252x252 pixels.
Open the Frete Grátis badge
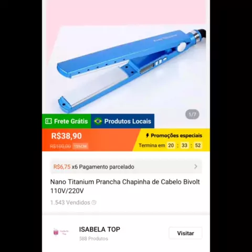67,121
